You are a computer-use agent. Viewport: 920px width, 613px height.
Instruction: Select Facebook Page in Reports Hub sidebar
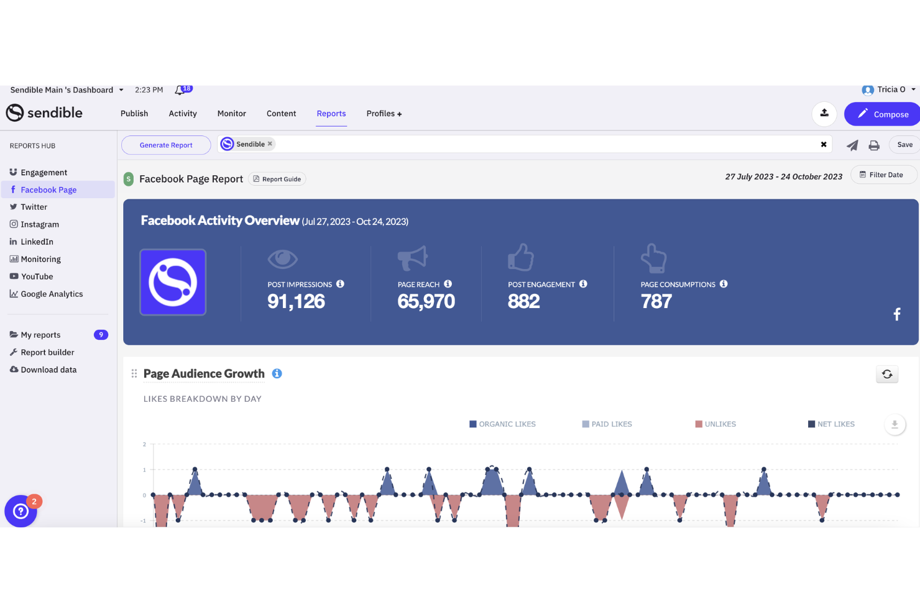(x=48, y=189)
